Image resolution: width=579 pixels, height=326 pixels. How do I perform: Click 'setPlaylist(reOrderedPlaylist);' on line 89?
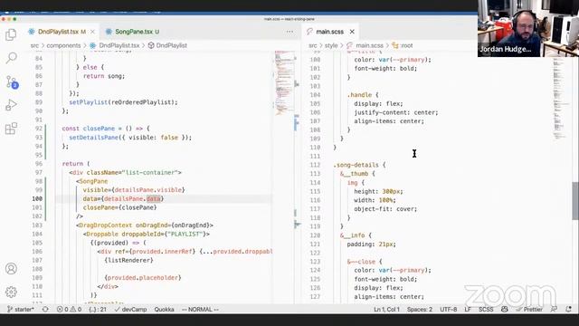[x=123, y=102]
